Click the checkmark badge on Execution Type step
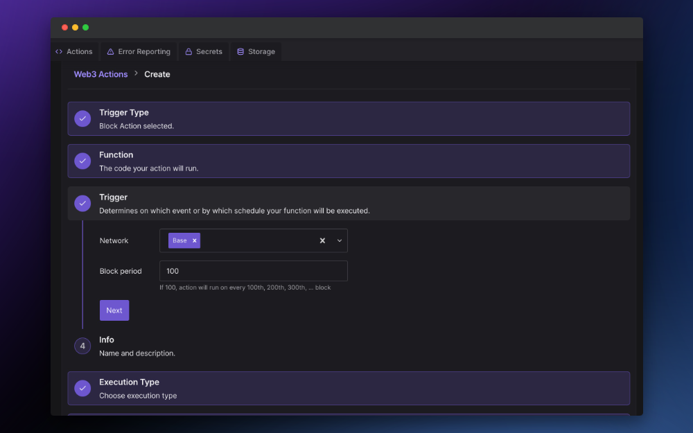The image size is (693, 433). point(82,388)
